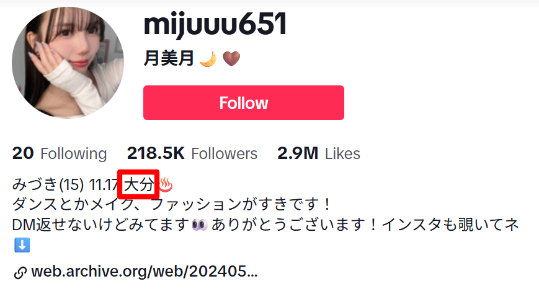
Task: Click the brown heart emoji
Action: pos(231,59)
